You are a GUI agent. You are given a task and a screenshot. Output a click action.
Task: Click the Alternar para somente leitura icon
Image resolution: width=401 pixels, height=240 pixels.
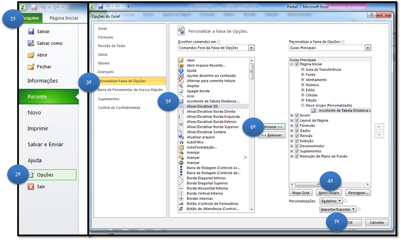[x=181, y=81]
